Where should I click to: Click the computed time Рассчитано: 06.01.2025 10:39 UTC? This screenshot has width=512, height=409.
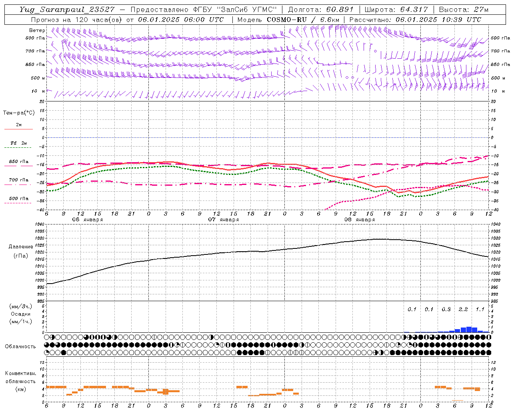pyautogui.click(x=415, y=20)
